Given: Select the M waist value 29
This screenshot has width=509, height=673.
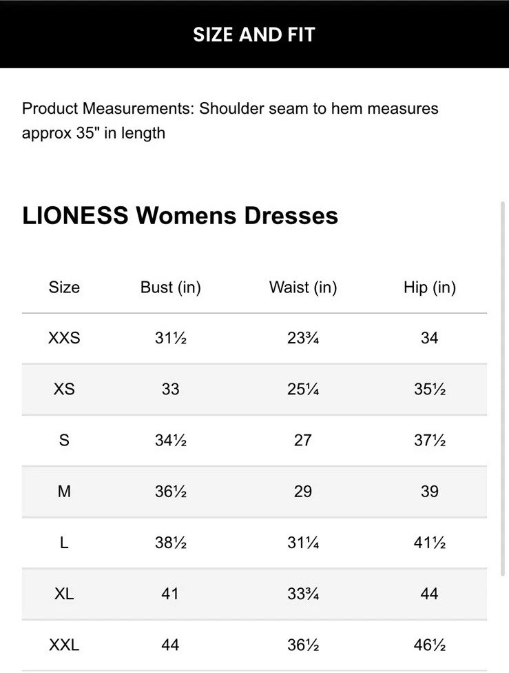Looking at the screenshot, I should [x=303, y=492].
